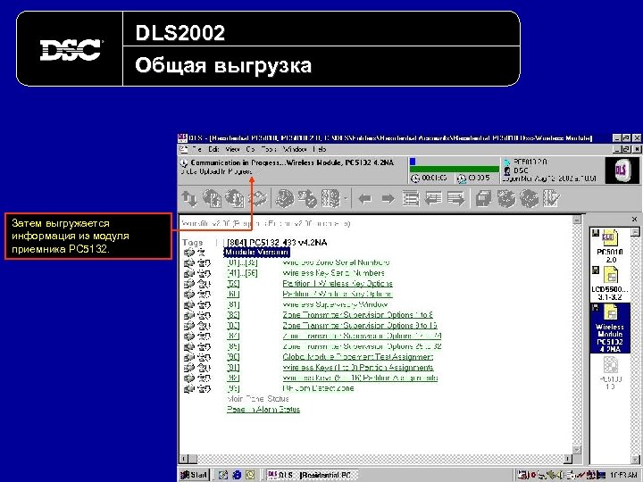Open Zone Transmitter Supervision Options 25 to 32

(x=362, y=346)
